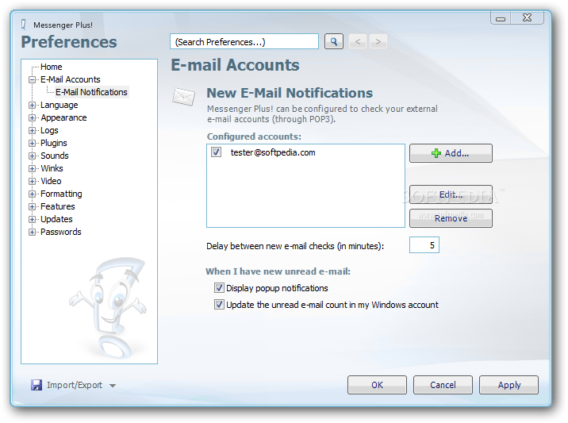This screenshot has width=568, height=423.
Task: Select E-Mail Accounts in the tree
Action: (71, 79)
